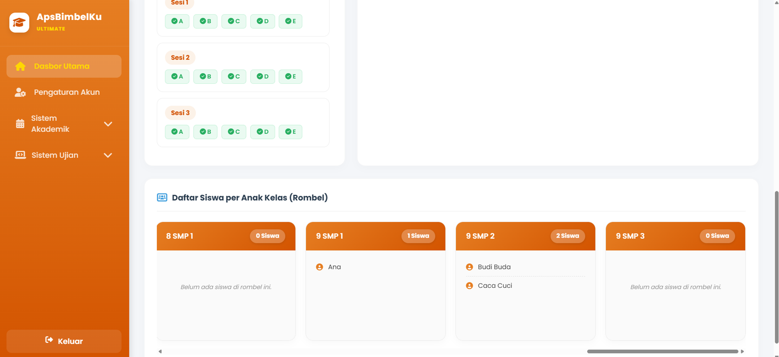The image size is (779, 357).
Task: Click the E badge in Sesi 2
Action: (x=291, y=76)
